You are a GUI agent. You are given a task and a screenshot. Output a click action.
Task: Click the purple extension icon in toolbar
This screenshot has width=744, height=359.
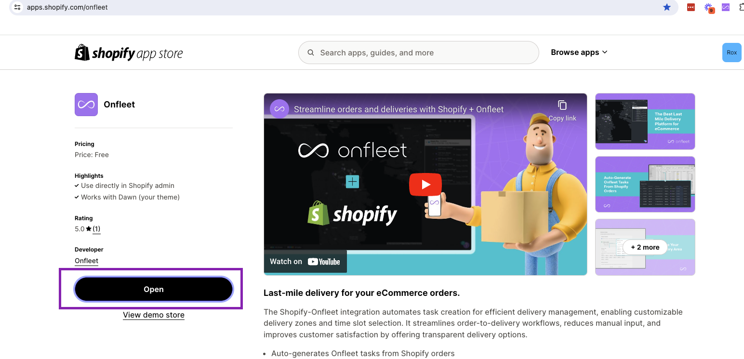tap(725, 7)
